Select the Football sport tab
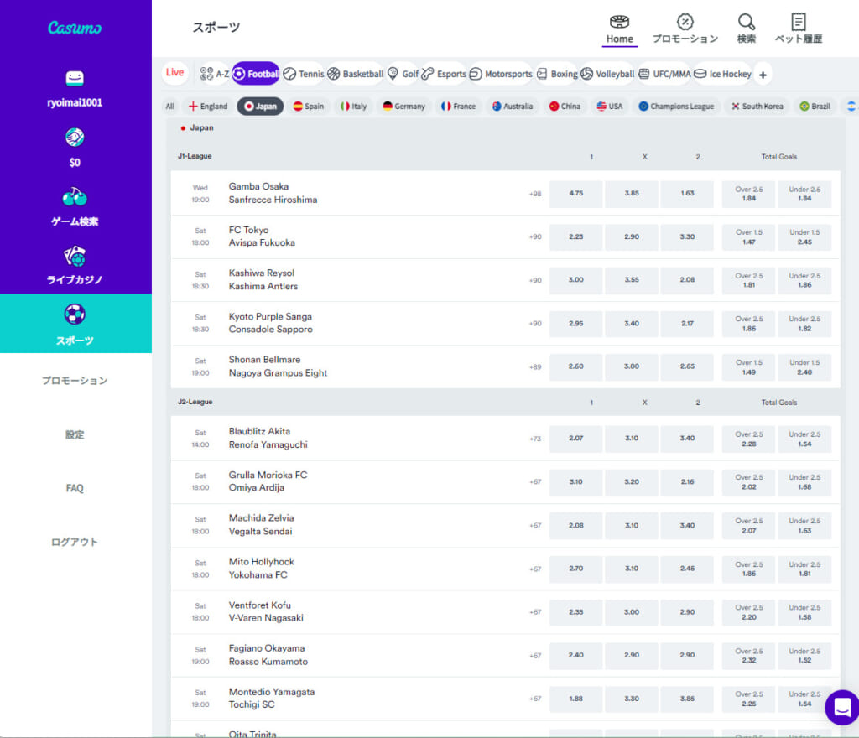 pyautogui.click(x=256, y=73)
